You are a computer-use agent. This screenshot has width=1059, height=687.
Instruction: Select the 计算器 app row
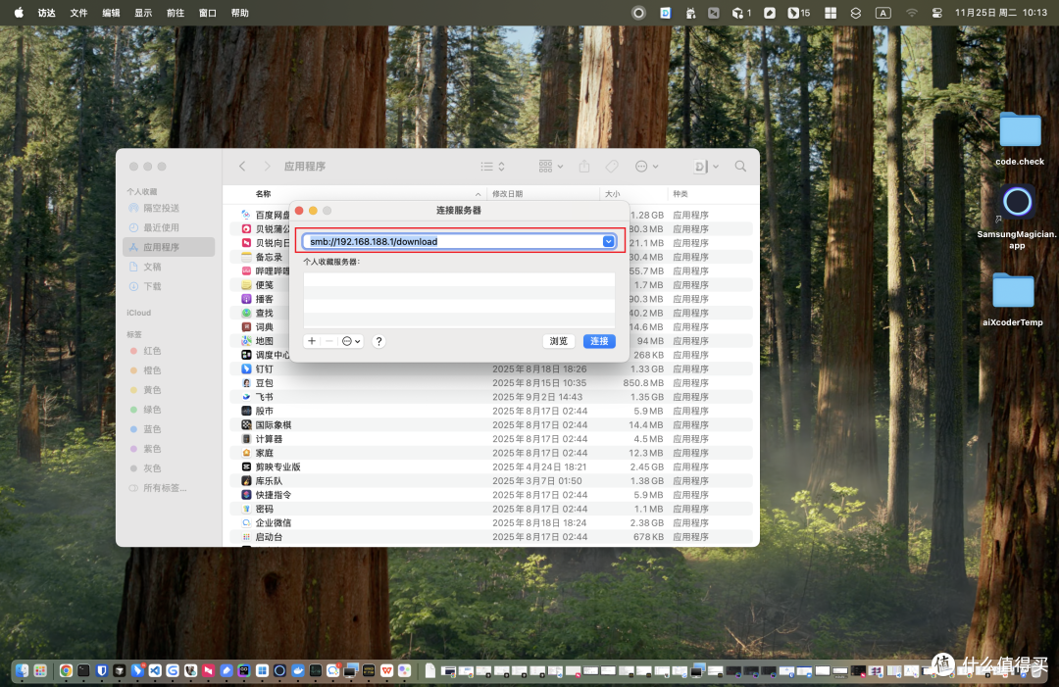(491, 439)
